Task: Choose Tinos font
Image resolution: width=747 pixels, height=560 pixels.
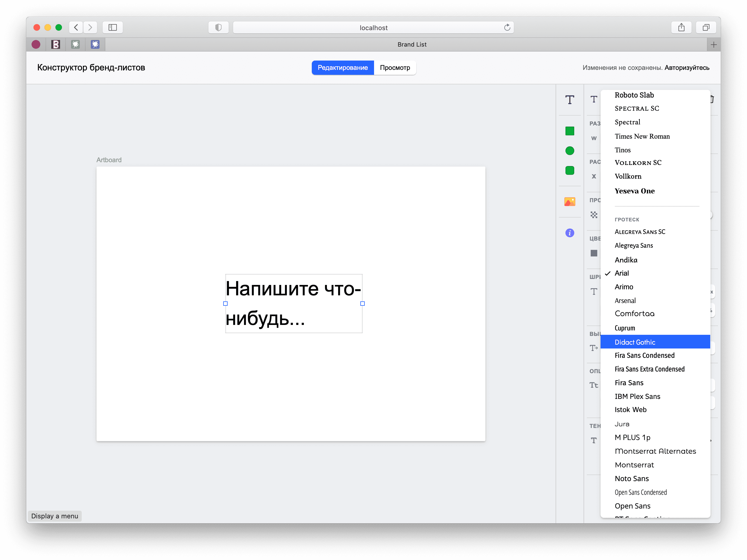Action: click(655, 150)
